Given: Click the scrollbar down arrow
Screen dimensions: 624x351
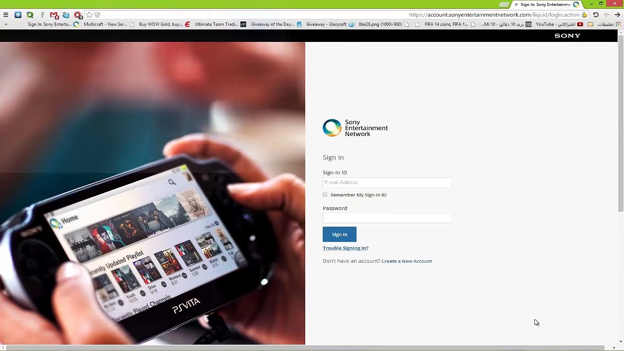Looking at the screenshot, I should point(621,341).
